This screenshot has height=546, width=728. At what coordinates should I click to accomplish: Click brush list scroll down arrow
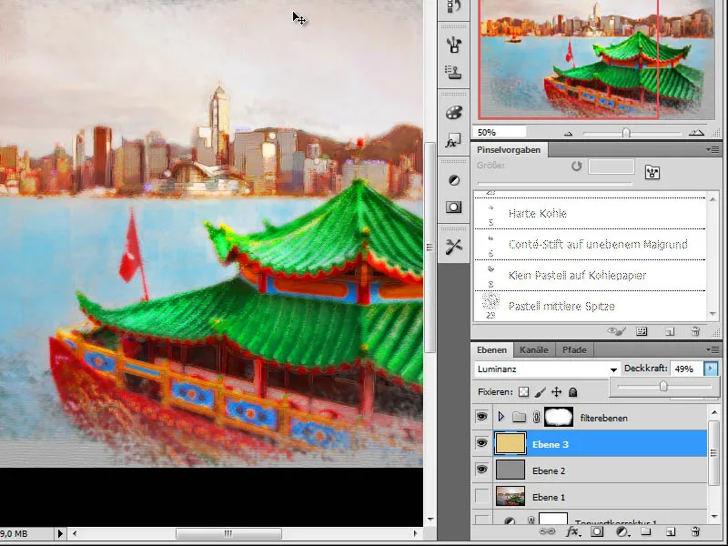(713, 314)
